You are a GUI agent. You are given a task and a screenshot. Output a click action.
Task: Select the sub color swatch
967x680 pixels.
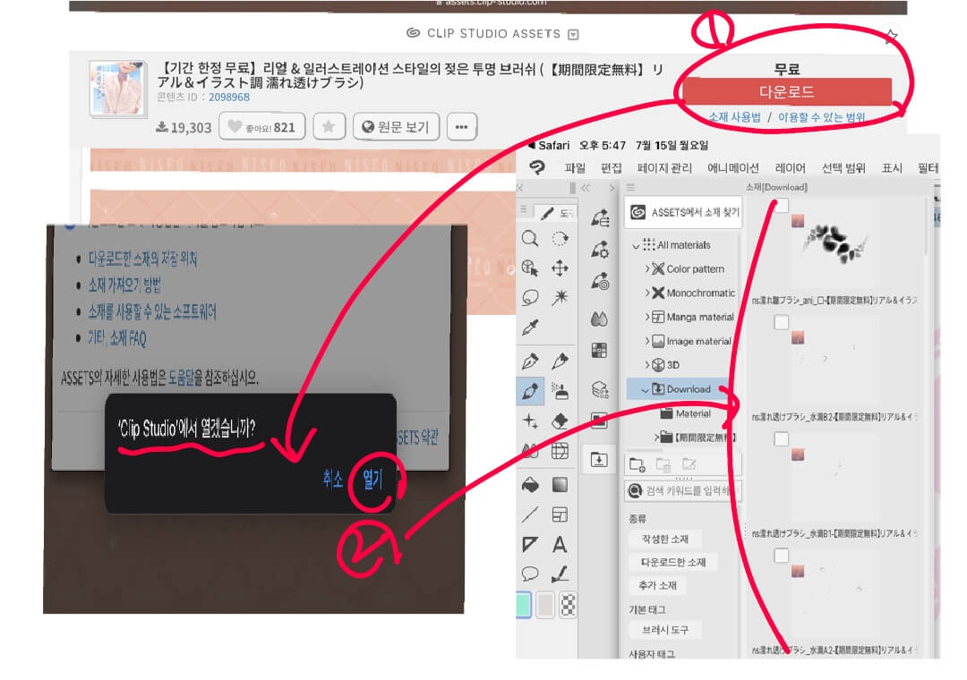click(x=545, y=605)
